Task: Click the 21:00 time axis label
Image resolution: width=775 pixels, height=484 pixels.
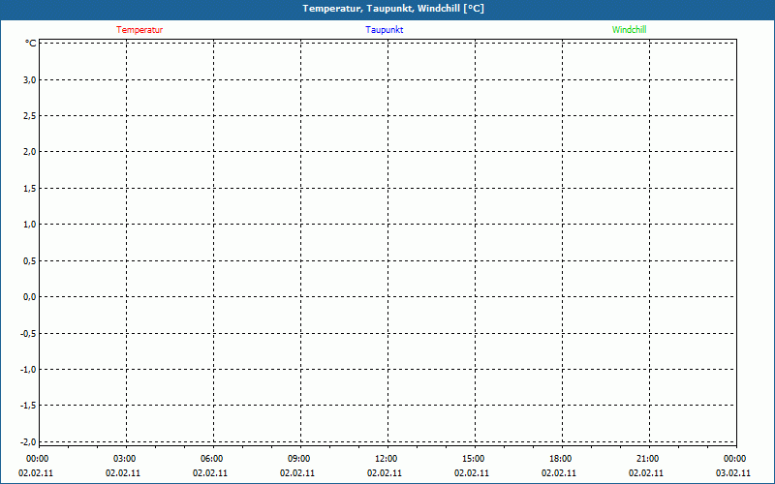Action: (647, 459)
